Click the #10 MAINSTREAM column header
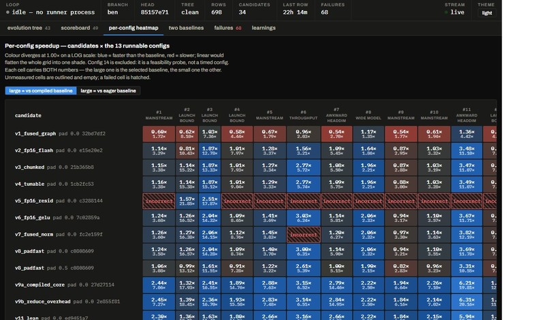Viewport: 549px width, 320px height. coord(434,115)
